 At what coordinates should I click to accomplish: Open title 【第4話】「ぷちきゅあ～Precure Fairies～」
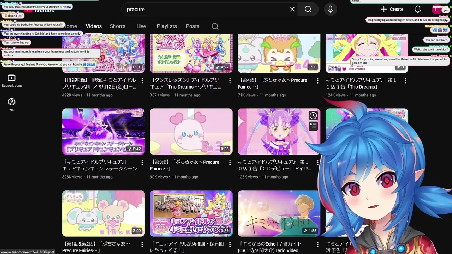273,83
